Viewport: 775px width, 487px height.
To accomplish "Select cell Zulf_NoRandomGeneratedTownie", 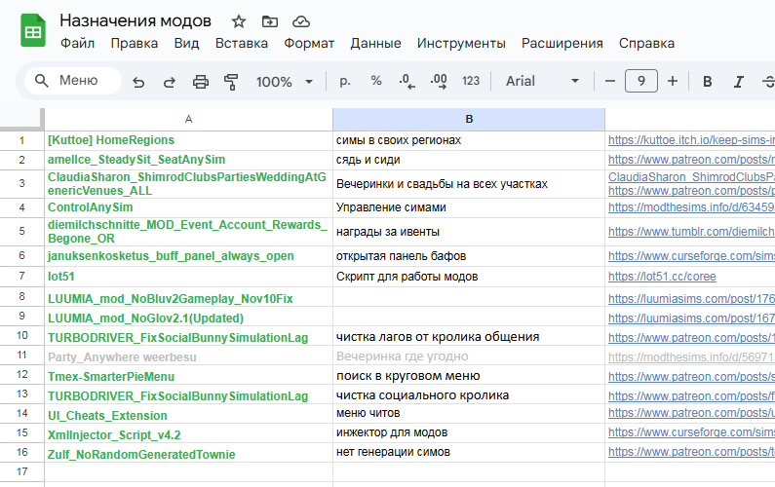I will coord(188,453).
